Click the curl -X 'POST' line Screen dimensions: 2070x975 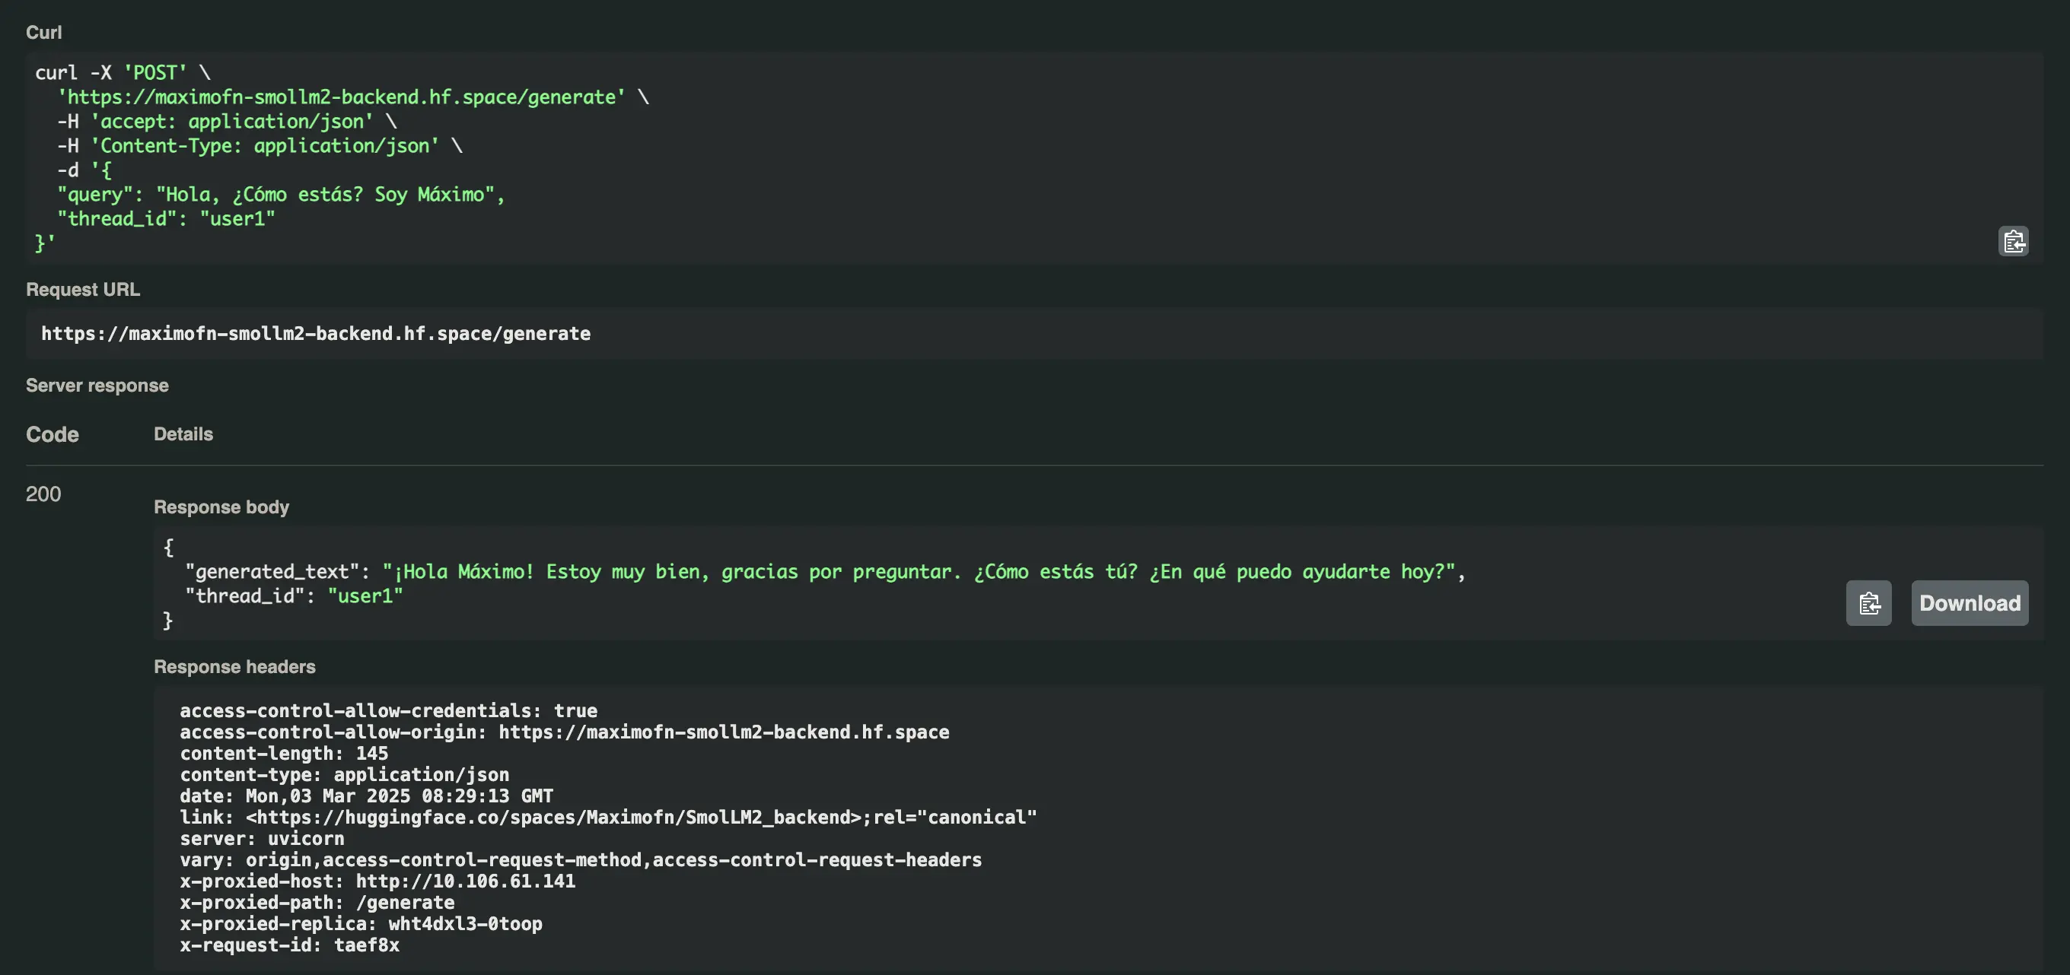coord(123,73)
